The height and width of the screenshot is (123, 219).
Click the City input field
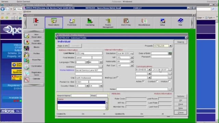point(89,78)
